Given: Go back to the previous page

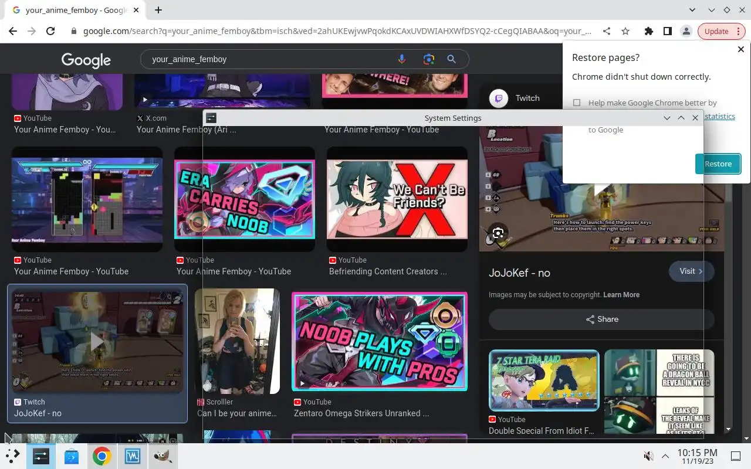Looking at the screenshot, I should click(13, 31).
